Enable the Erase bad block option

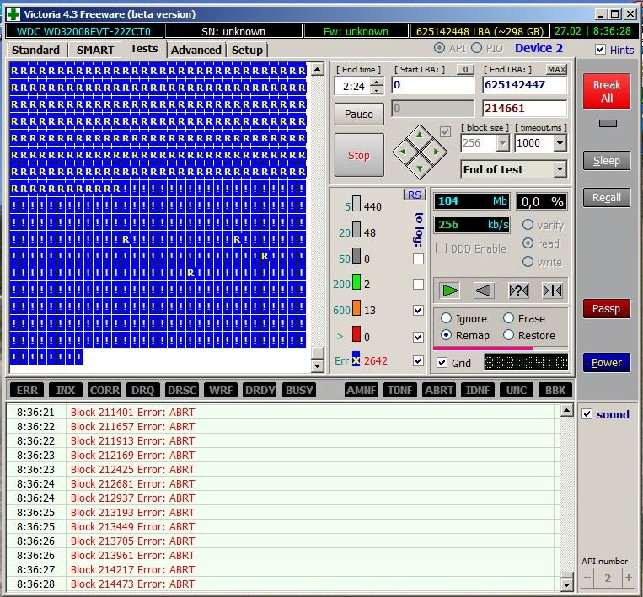(509, 318)
